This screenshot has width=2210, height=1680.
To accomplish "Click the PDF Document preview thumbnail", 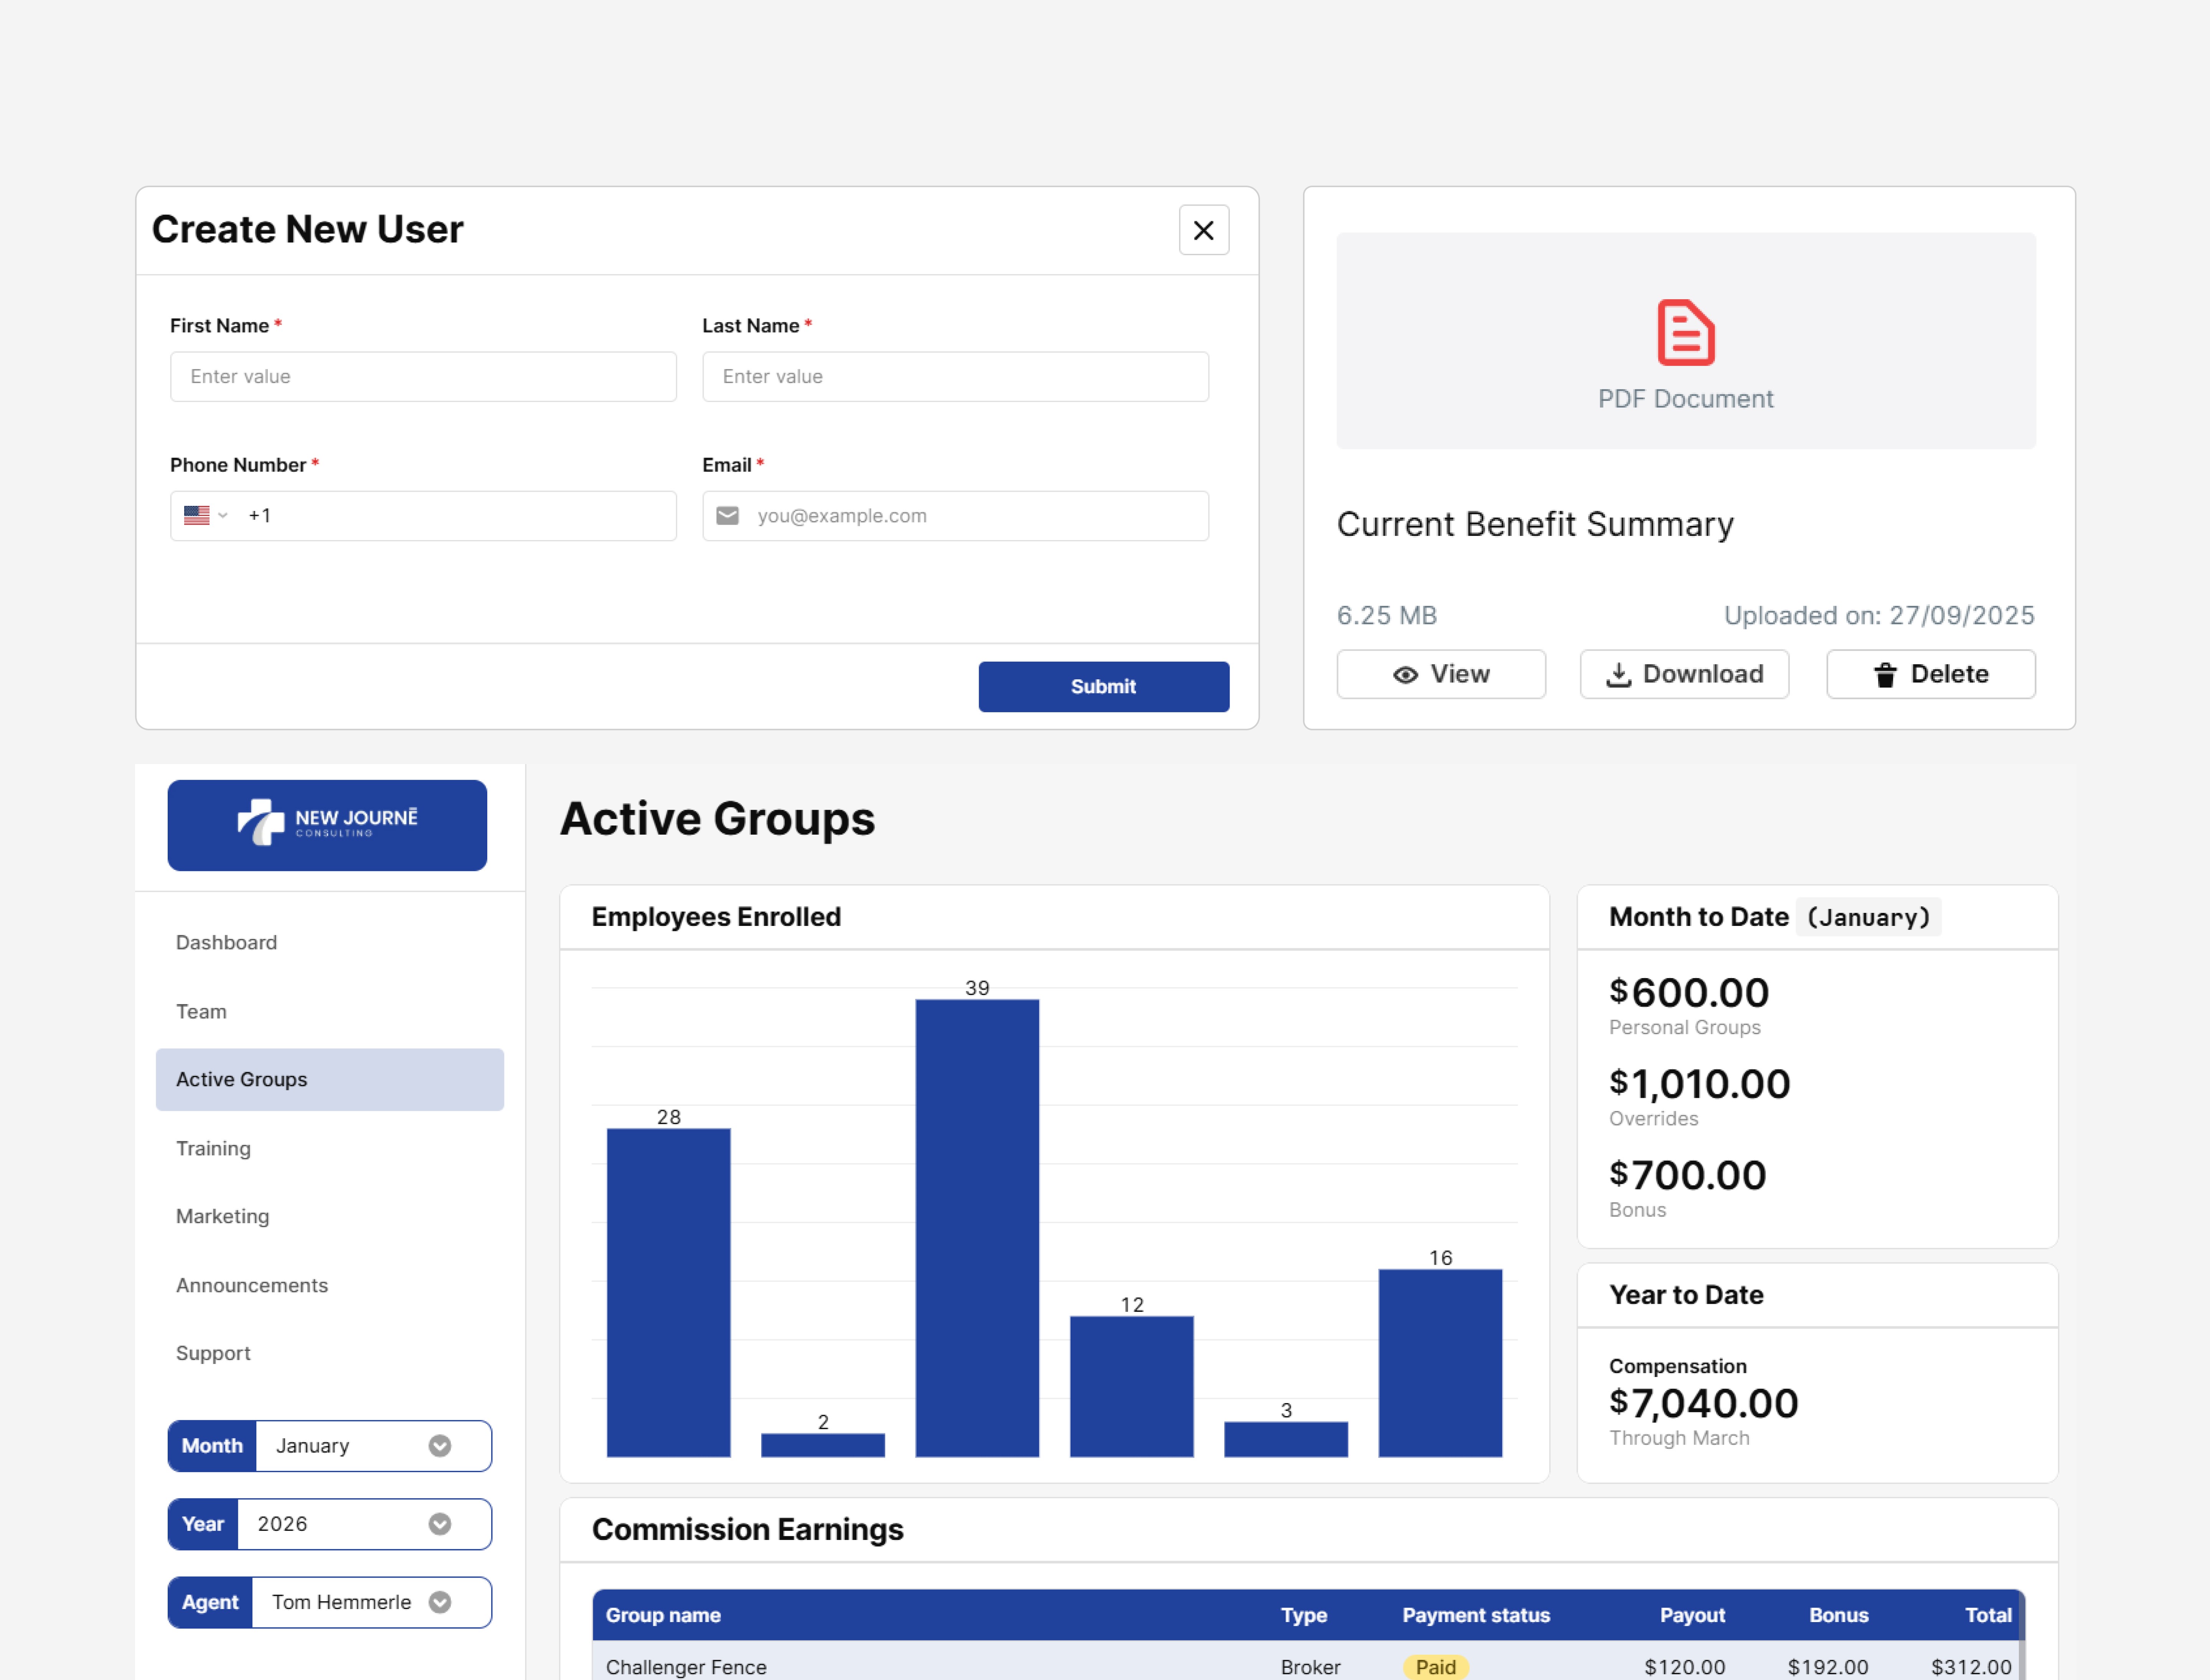I will point(1686,341).
